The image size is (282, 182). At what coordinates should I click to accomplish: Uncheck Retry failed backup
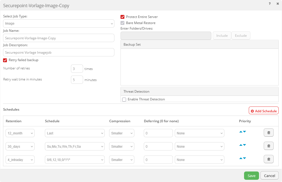click(5, 60)
